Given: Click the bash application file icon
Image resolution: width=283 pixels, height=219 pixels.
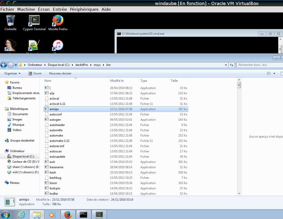Looking at the screenshot, I should click(47, 172).
